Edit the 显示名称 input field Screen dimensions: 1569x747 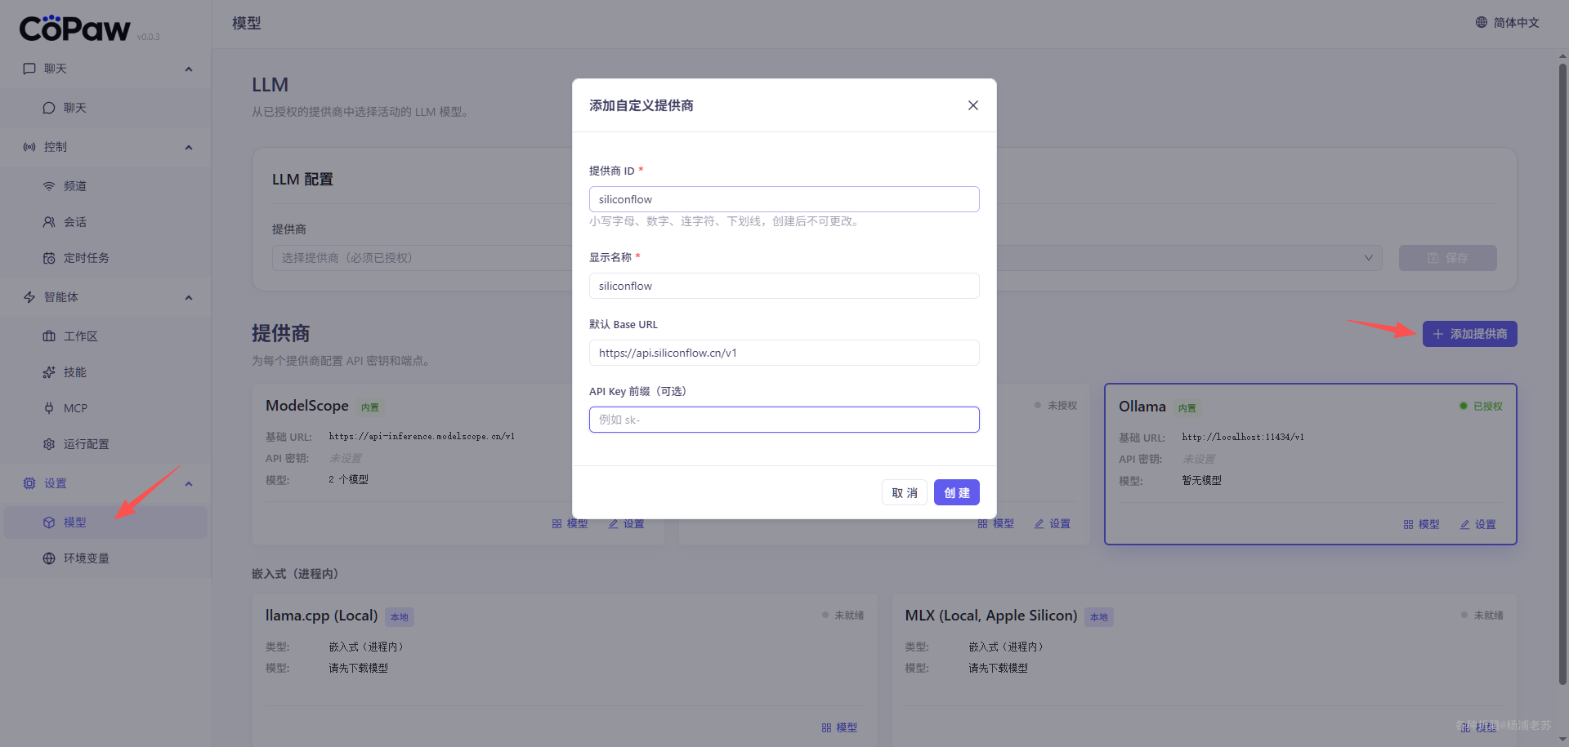[x=784, y=286]
